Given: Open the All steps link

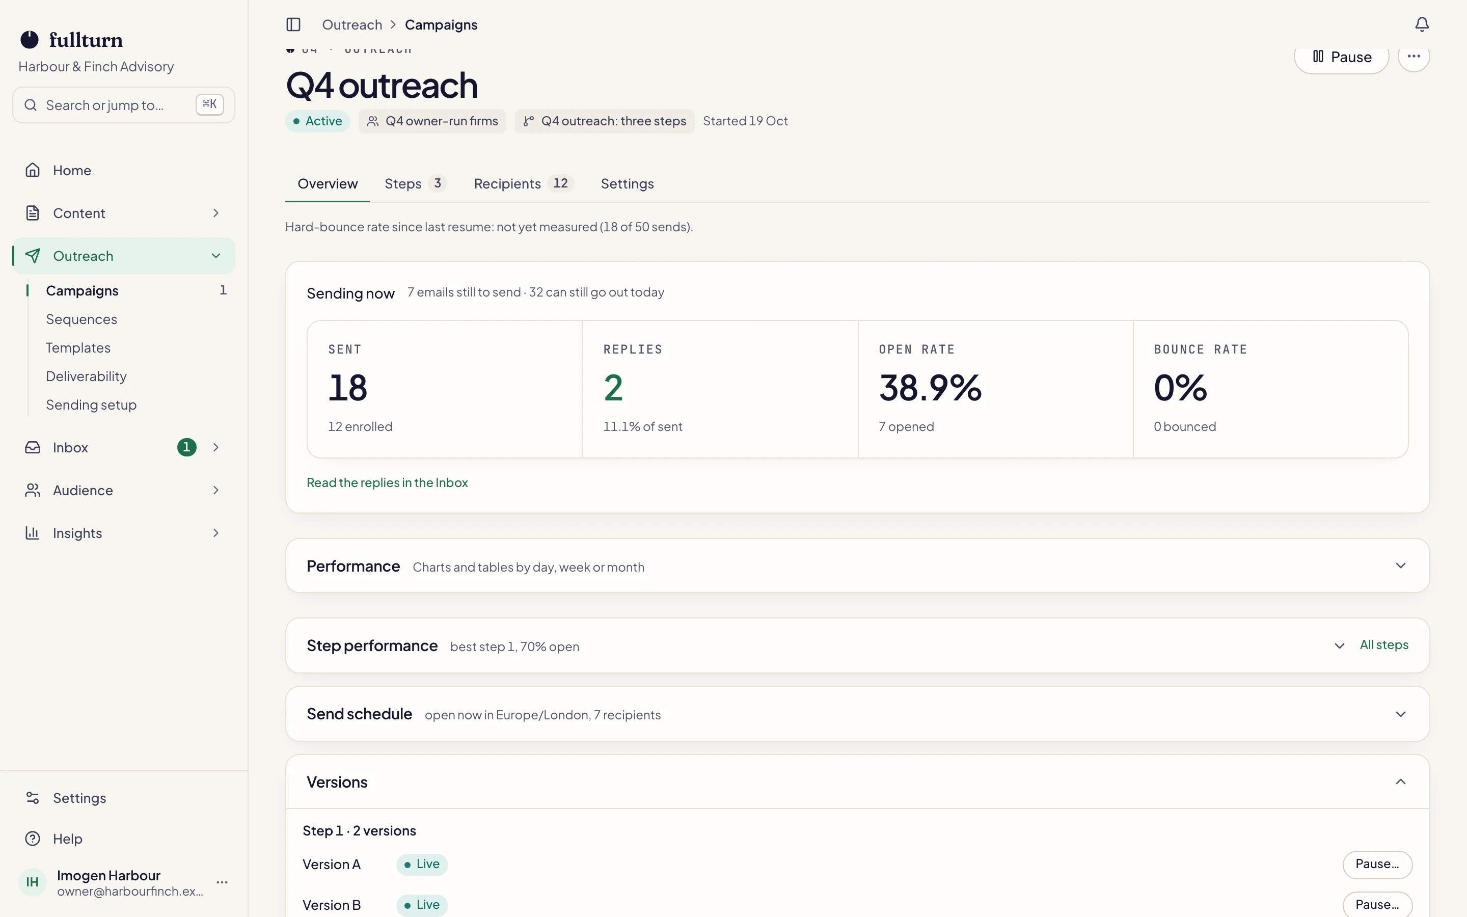Looking at the screenshot, I should pyautogui.click(x=1383, y=644).
